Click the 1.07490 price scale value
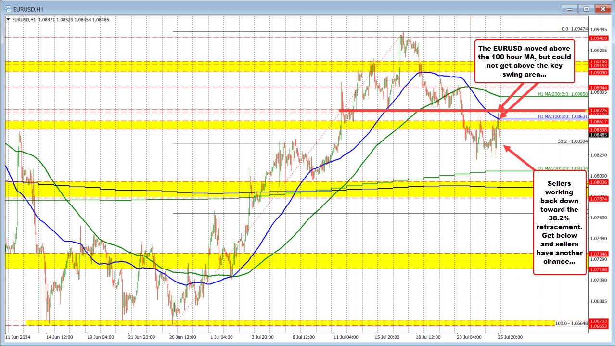This screenshot has height=346, width=615. (599, 238)
